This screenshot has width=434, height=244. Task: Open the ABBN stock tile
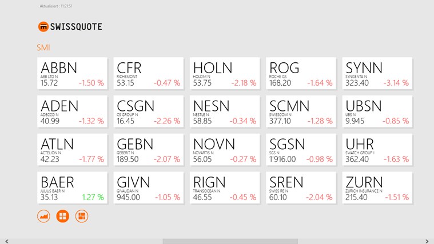tap(72, 73)
